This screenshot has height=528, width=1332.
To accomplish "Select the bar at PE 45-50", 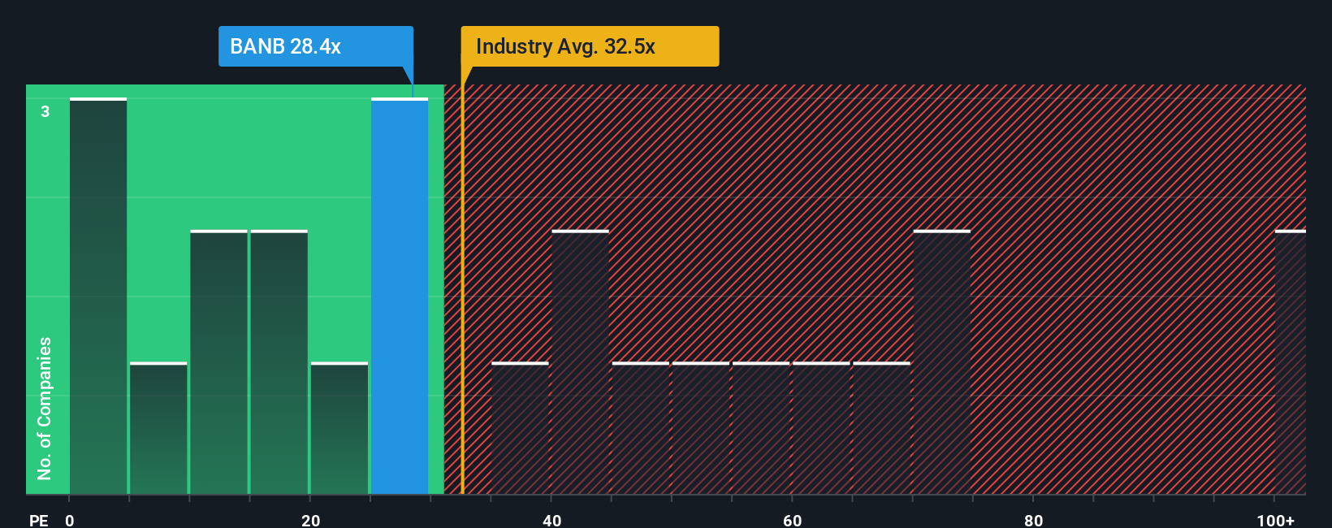I will (x=641, y=428).
